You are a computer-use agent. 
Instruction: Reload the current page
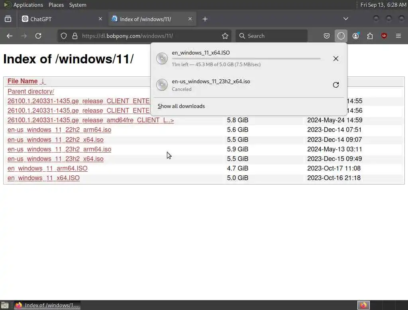click(x=38, y=36)
